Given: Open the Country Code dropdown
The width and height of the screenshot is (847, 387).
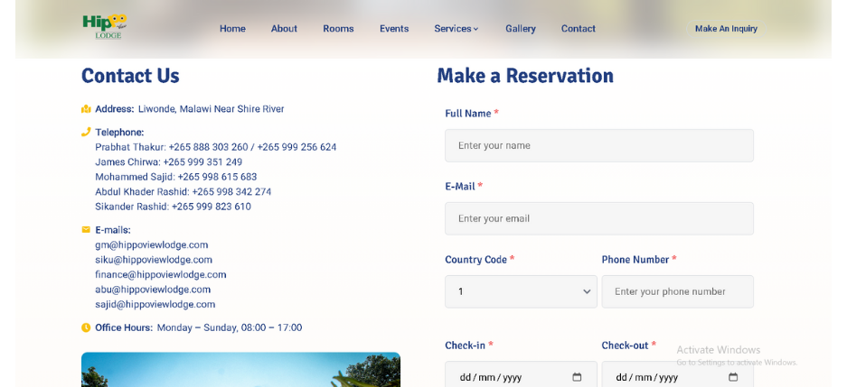Looking at the screenshot, I should point(521,291).
